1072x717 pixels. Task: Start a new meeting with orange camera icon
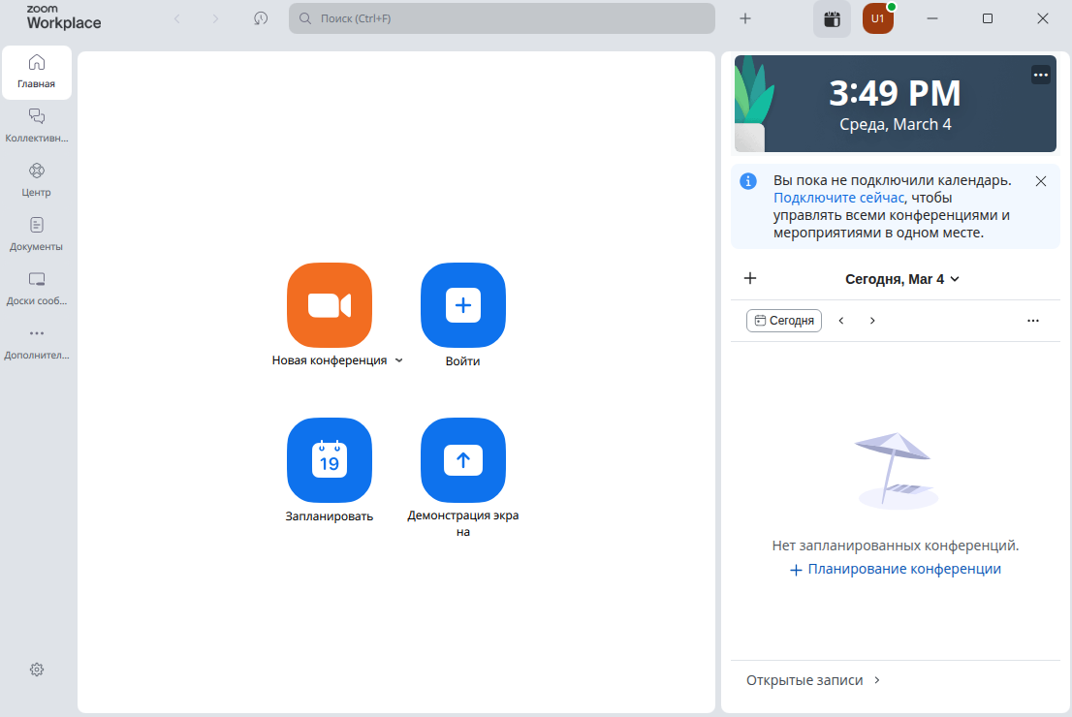(329, 305)
